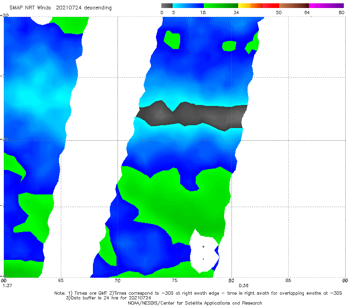
Task: Pick the red segment of the color bar
Action: coord(271,6)
